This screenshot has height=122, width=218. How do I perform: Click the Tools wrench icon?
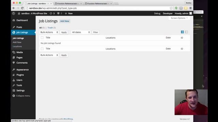point(14,85)
